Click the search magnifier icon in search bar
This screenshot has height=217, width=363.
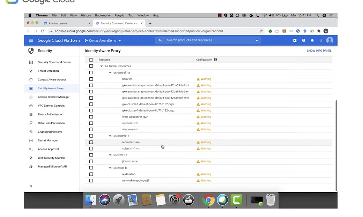(161, 40)
